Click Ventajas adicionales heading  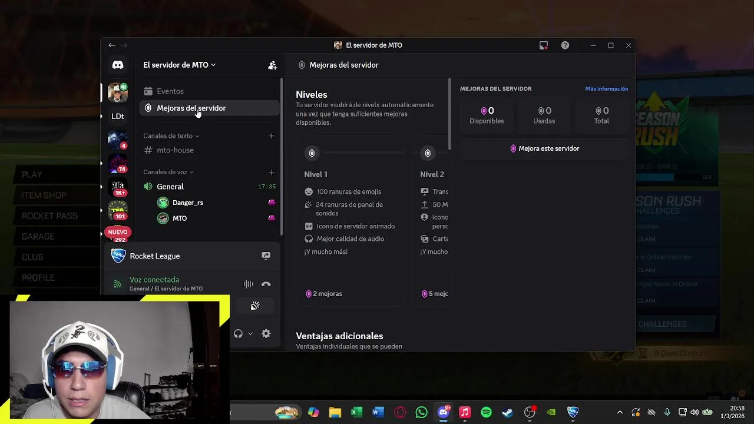point(339,336)
